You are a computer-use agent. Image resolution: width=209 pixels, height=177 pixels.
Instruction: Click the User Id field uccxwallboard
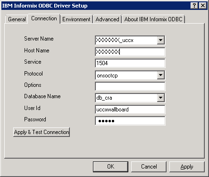(130, 110)
